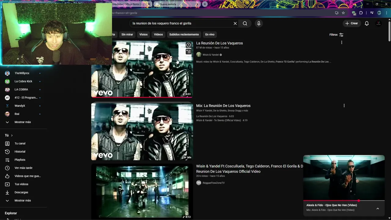The image size is (391, 220).
Task: Open the miniplayer video Alexis & Fido
Action: click(x=344, y=178)
